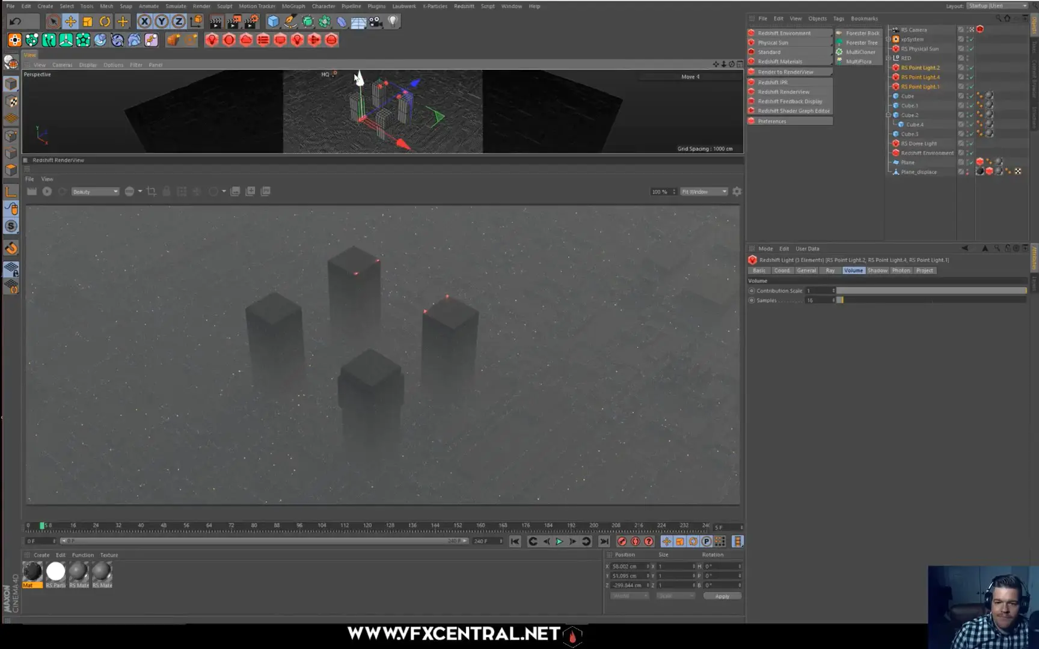Toggle the X axis lock
This screenshot has height=649, width=1039.
pos(144,22)
